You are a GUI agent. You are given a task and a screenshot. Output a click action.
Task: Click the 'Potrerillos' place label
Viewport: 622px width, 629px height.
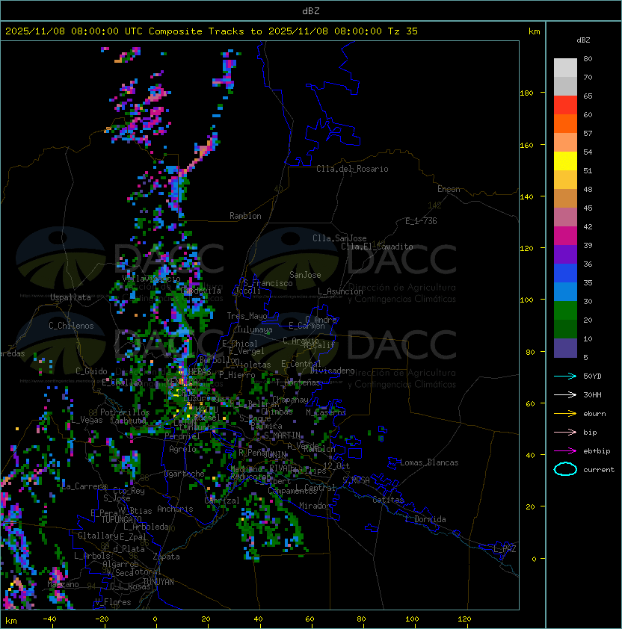pyautogui.click(x=125, y=412)
